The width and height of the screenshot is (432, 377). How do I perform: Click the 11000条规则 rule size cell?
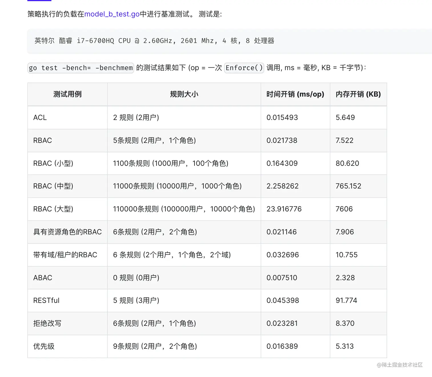184,186
